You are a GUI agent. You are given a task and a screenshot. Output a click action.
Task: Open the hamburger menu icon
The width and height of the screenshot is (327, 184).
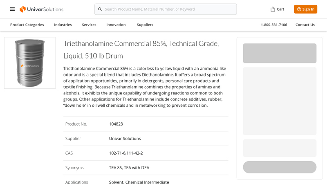tap(12, 9)
